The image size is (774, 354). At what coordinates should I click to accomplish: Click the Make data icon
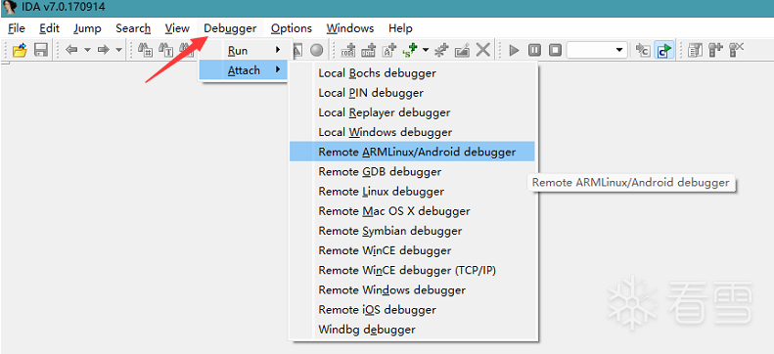[369, 50]
